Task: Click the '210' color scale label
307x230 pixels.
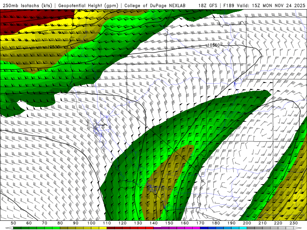Action: 262,223
